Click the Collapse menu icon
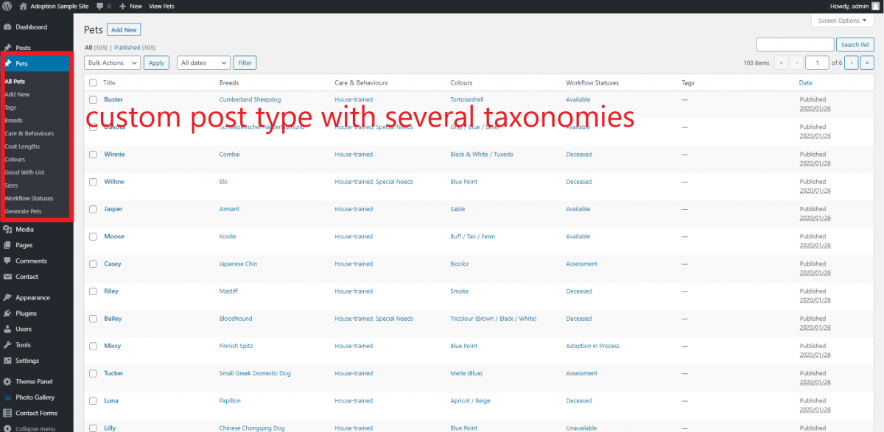Viewport: 884px width, 432px height. pyautogui.click(x=7, y=428)
